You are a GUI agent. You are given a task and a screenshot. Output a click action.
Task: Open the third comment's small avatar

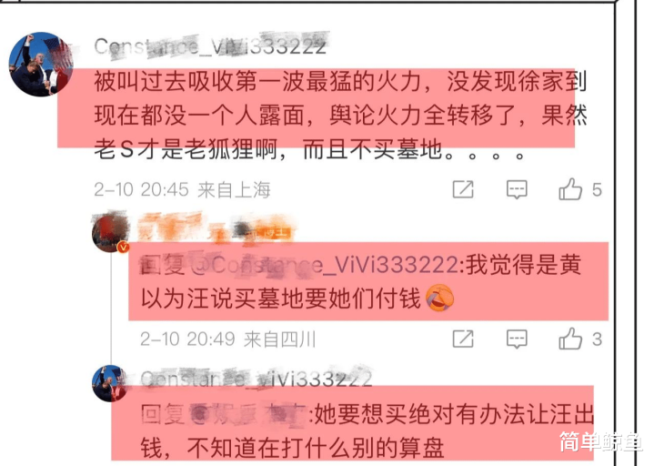110,383
